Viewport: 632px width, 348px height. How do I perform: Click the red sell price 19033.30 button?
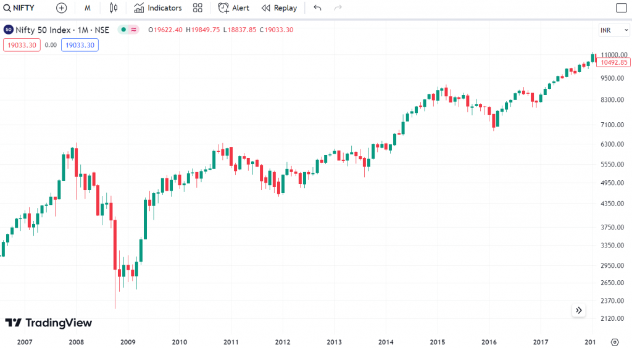pos(22,45)
